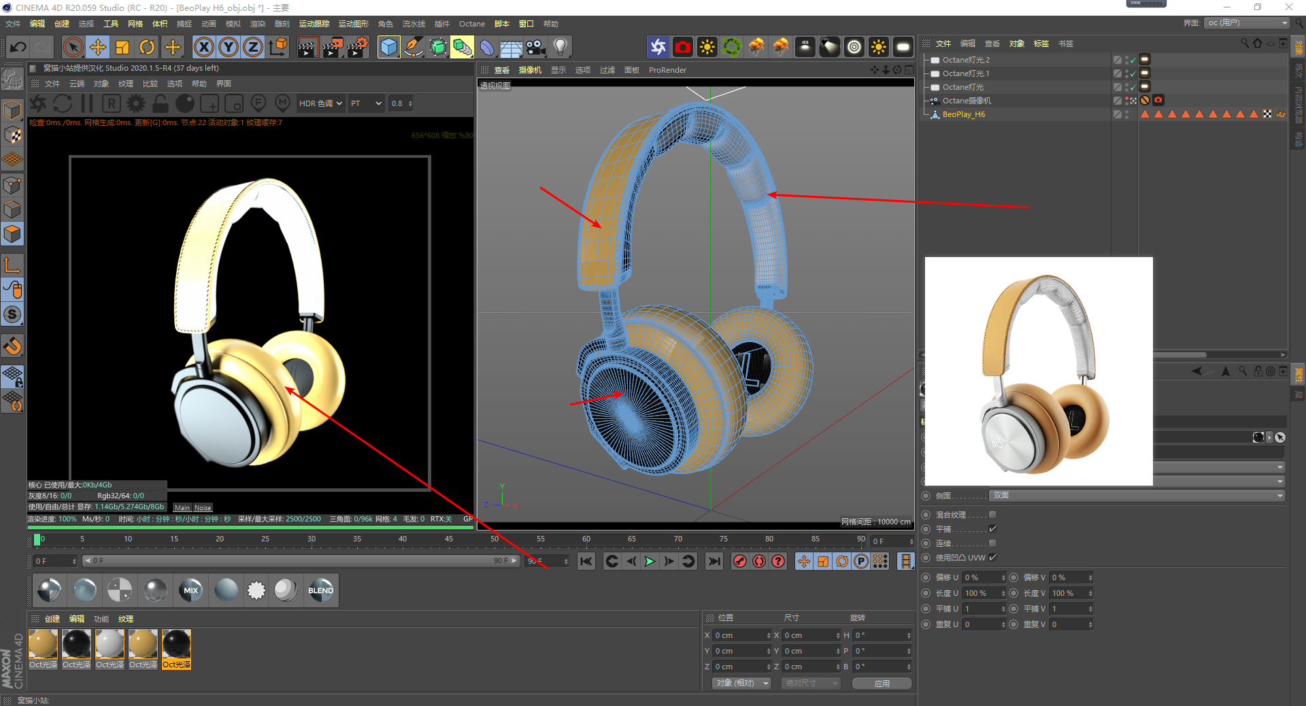Screen dimensions: 1306x706
Task: Click the undo arrow in the top toolbar
Action: click(x=18, y=47)
